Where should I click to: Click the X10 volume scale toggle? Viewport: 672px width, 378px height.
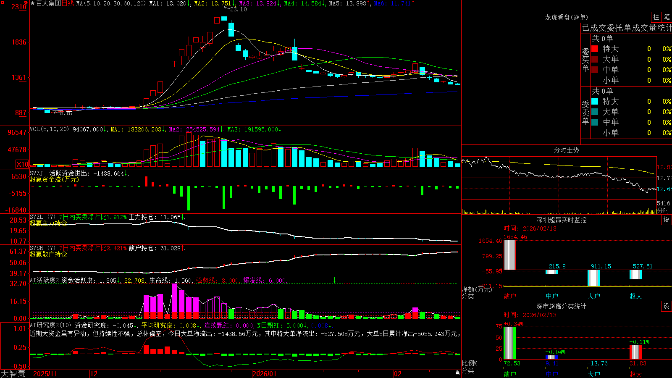22,164
